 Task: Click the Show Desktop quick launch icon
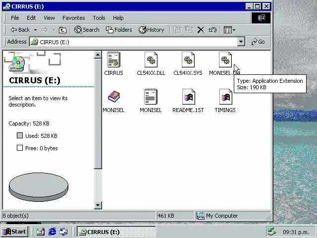tap(41, 232)
